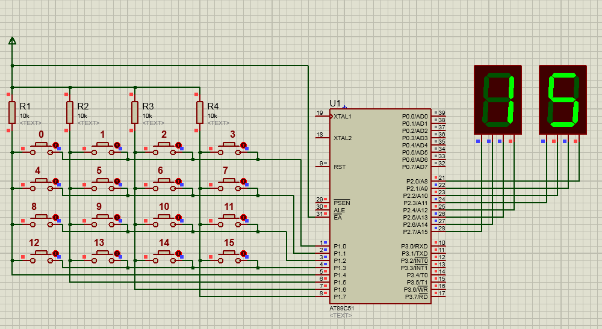This screenshot has height=329, width=602.
Task: Click the pushbutton labeled 10
Action: point(164,221)
